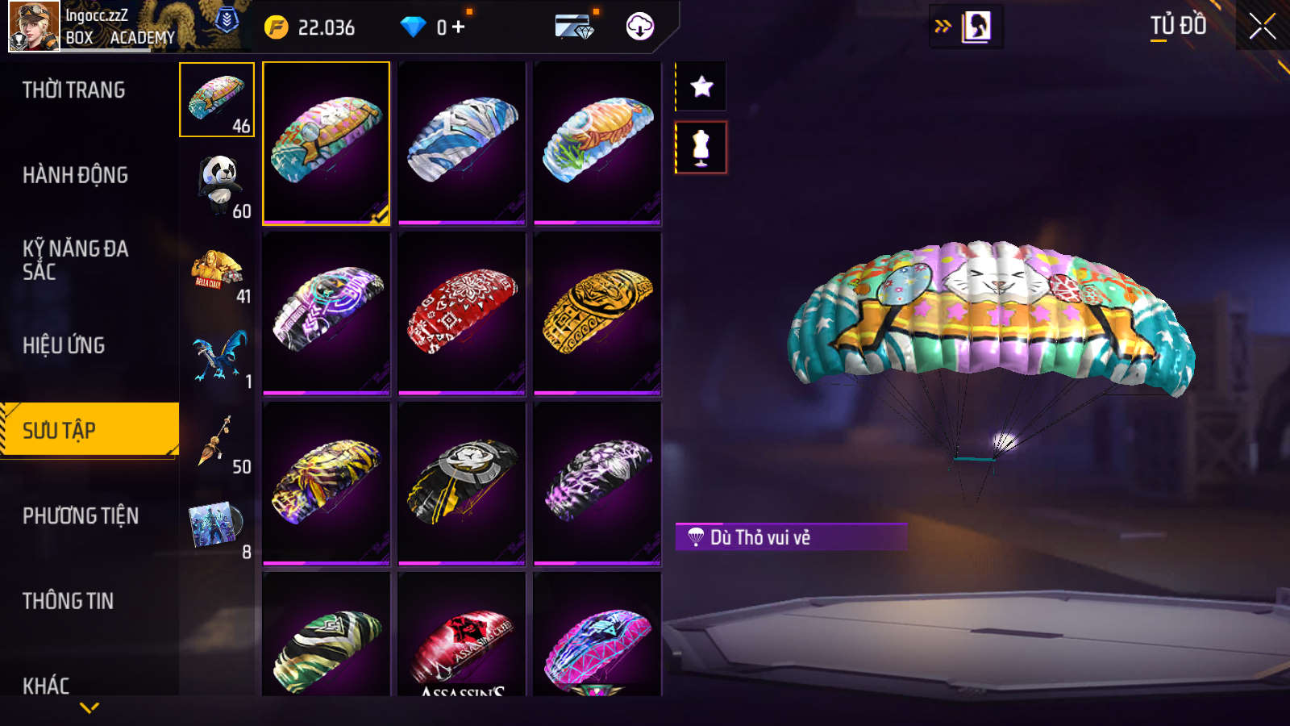This screenshot has height=726, width=1290.
Task: Pick the equipped rabbit parachute with checkmark
Action: 327,143
